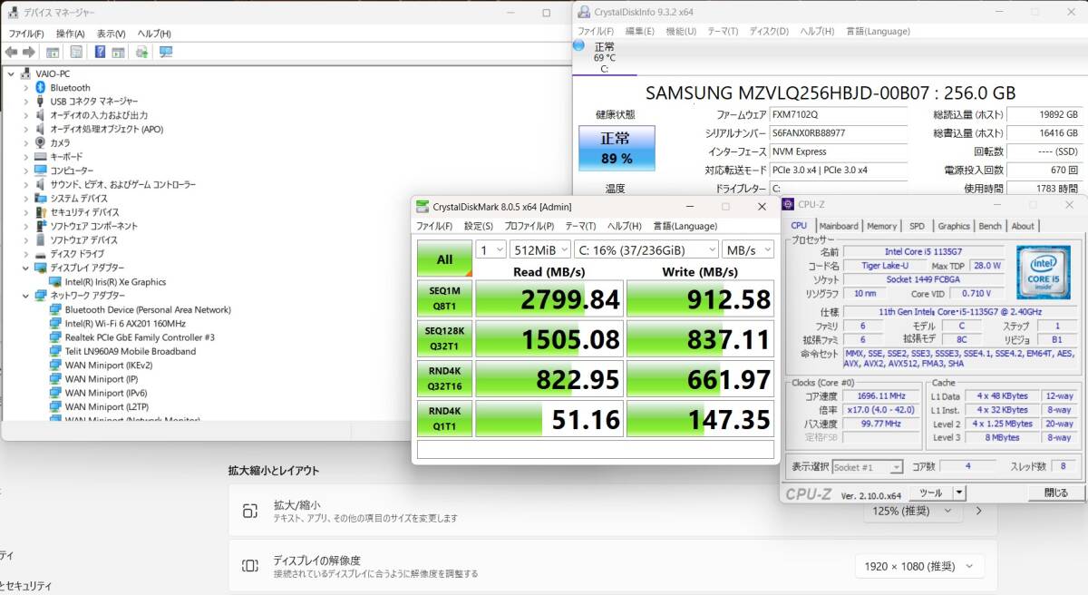Viewport: 1088px width, 595px height.
Task: Click the Update driver toolbar icon
Action: click(142, 52)
